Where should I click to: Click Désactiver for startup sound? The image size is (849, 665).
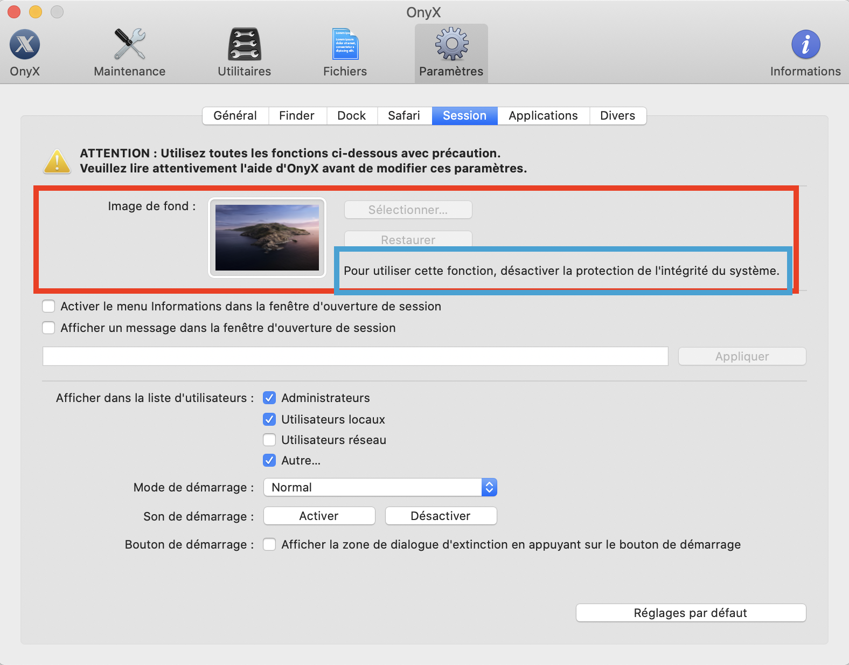click(x=441, y=516)
